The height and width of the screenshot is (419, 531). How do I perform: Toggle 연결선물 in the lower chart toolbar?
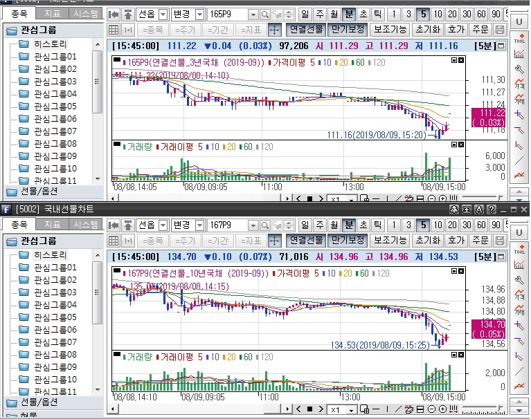tap(306, 241)
